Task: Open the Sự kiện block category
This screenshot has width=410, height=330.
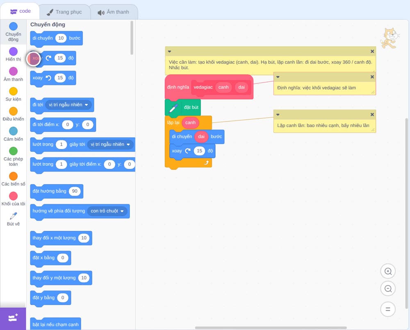Action: [14, 94]
